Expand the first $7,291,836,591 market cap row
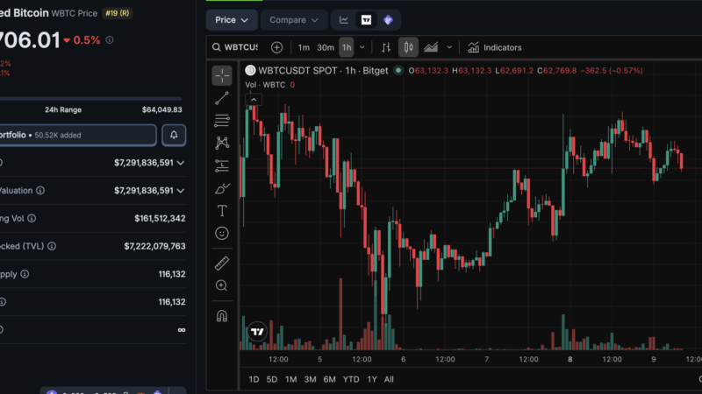The image size is (702, 394). coord(181,163)
